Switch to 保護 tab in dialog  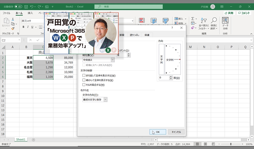click(147, 35)
